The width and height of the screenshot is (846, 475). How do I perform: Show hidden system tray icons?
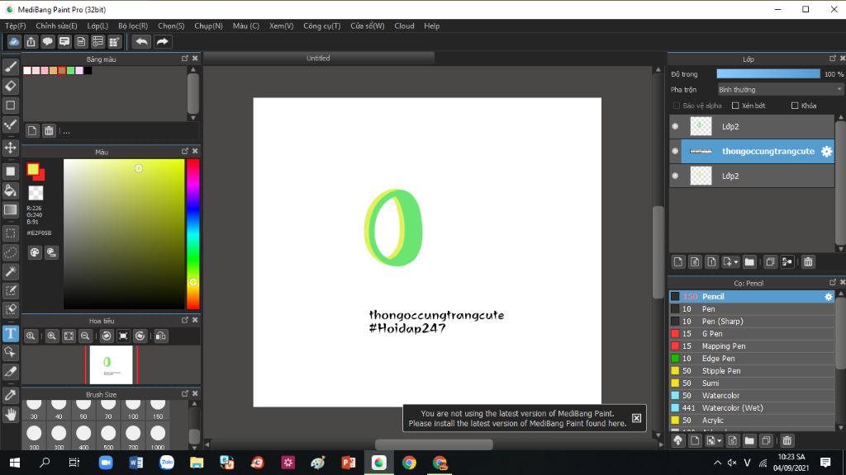(x=717, y=463)
